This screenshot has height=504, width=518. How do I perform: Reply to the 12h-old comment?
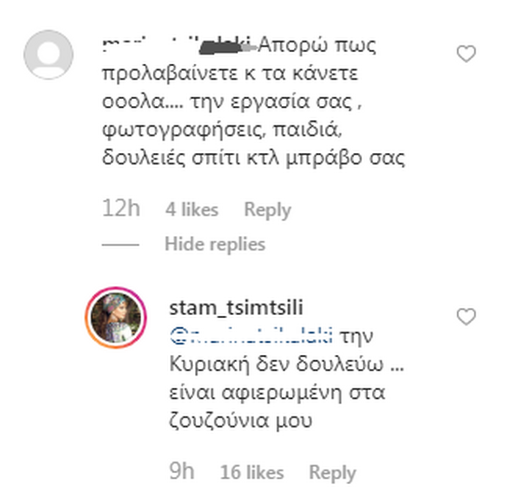click(x=267, y=210)
